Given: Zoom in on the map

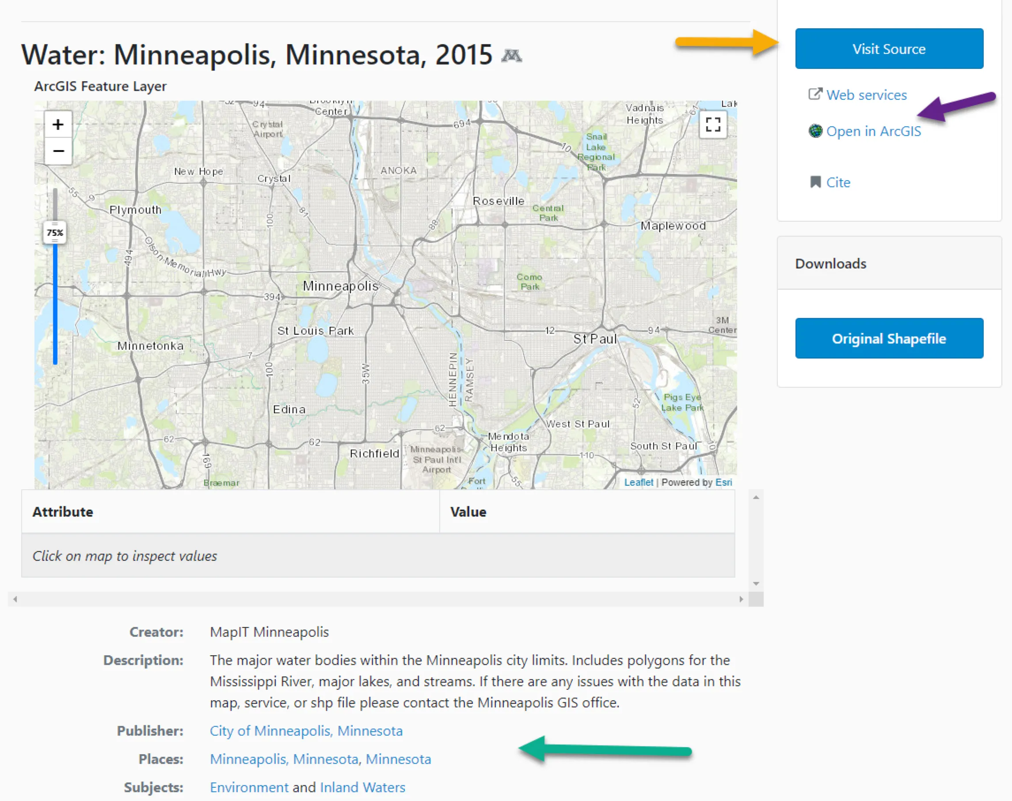Looking at the screenshot, I should click(58, 125).
